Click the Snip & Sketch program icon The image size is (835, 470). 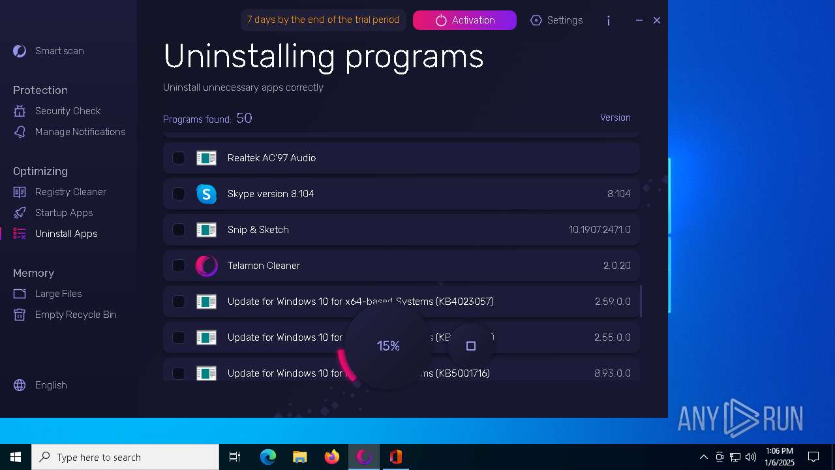pos(207,230)
